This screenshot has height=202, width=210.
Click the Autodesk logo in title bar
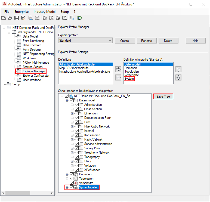(x=5, y=4)
